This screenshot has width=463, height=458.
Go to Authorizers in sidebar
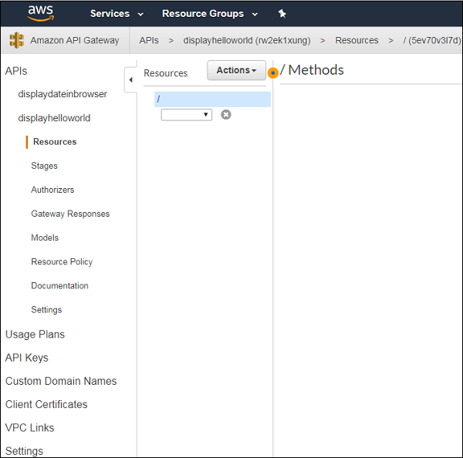pos(52,190)
